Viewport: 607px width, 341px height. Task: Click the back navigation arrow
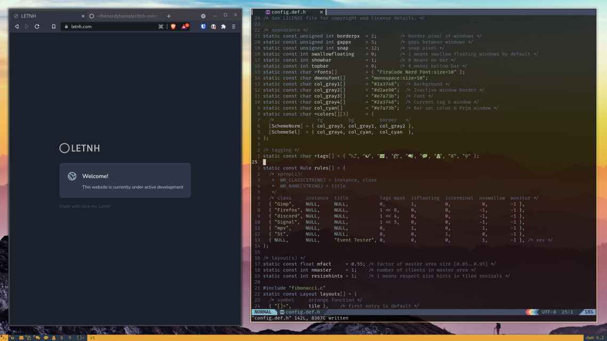point(18,26)
